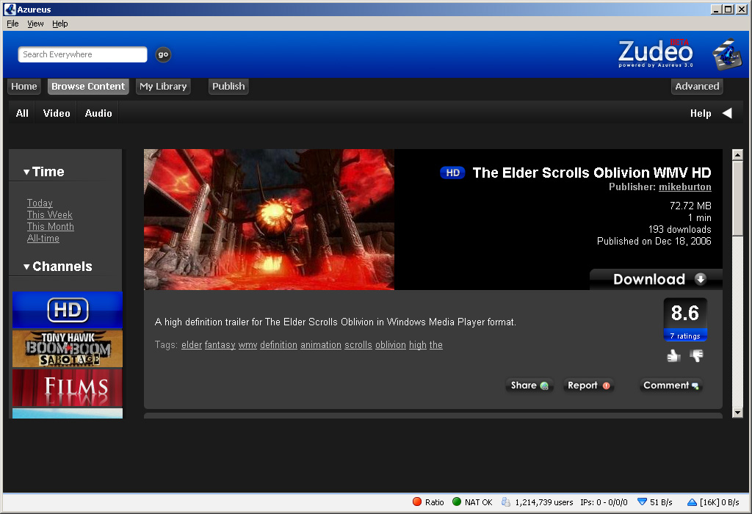Click the green NAT OK status indicator
This screenshot has height=514, width=752.
pos(457,502)
